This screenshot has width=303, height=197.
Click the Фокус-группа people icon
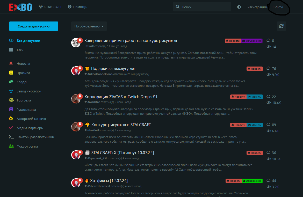tap(11, 146)
